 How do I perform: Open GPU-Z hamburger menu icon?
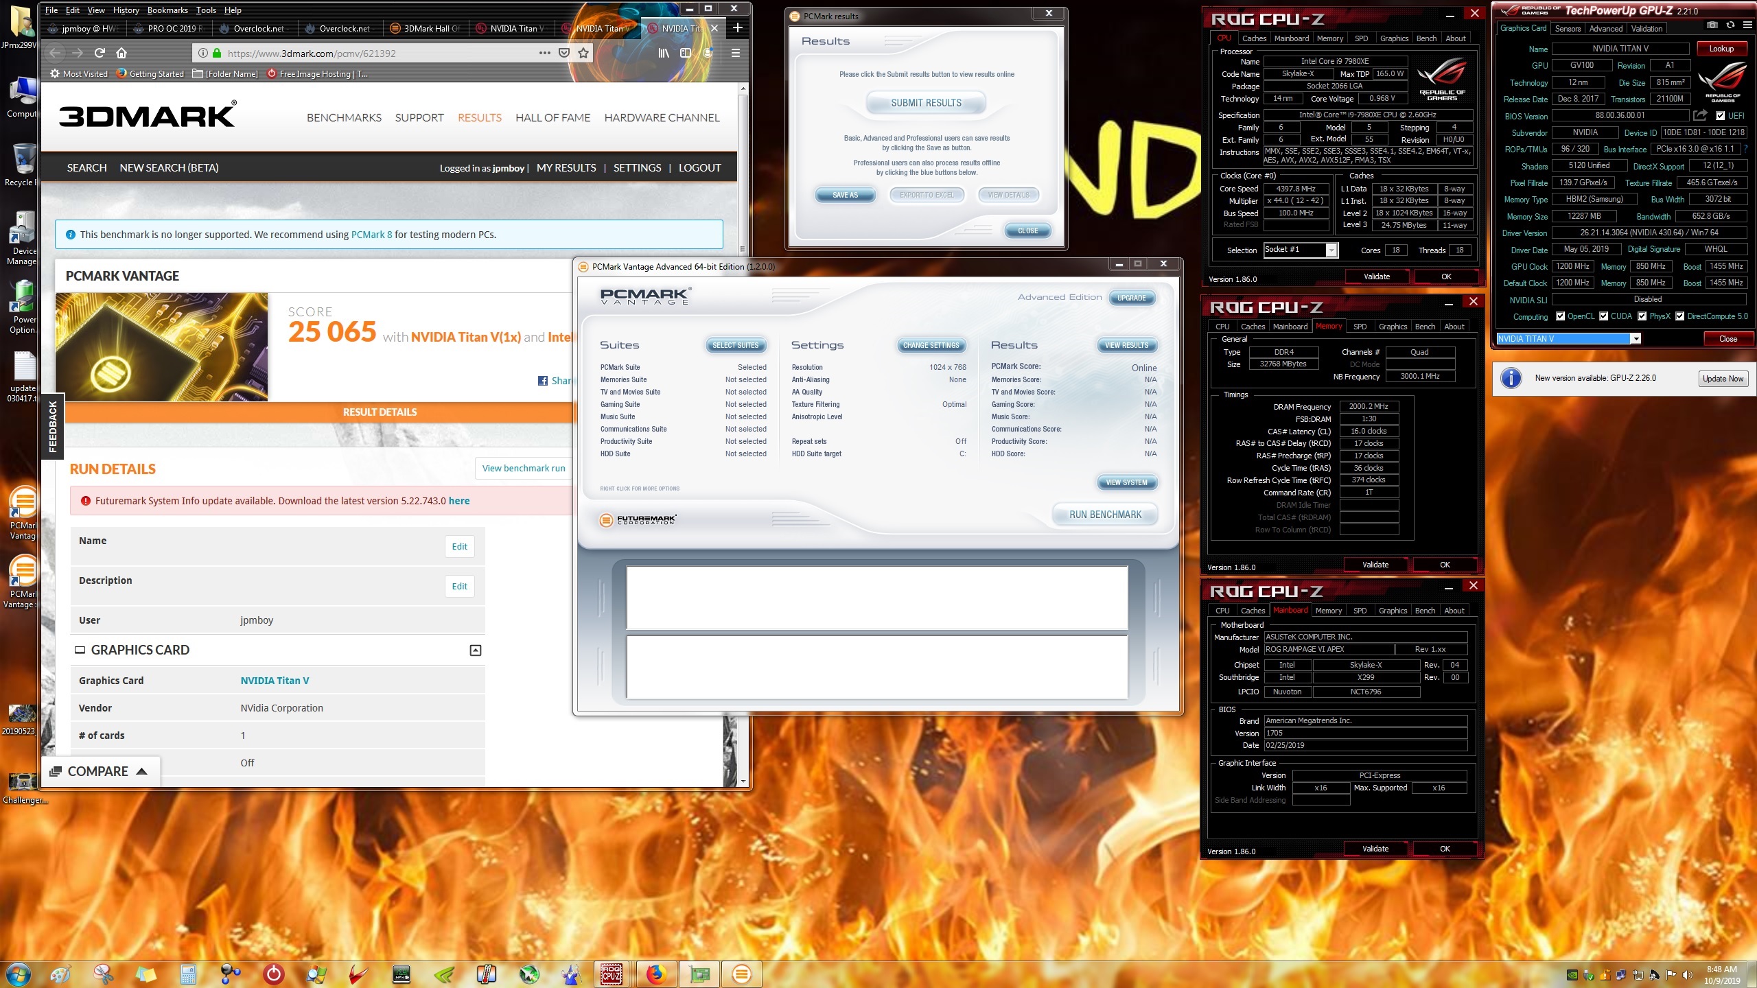coord(1746,25)
